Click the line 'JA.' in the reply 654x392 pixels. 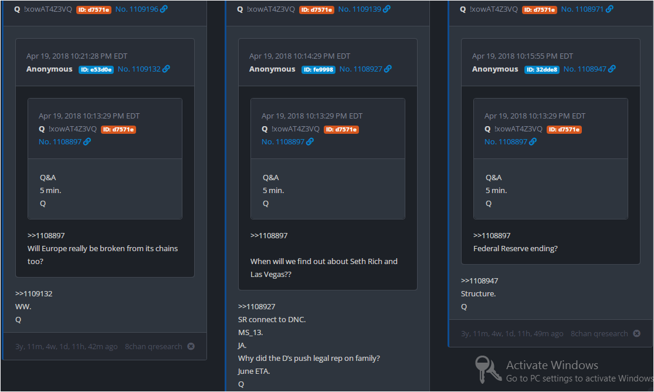(x=242, y=345)
